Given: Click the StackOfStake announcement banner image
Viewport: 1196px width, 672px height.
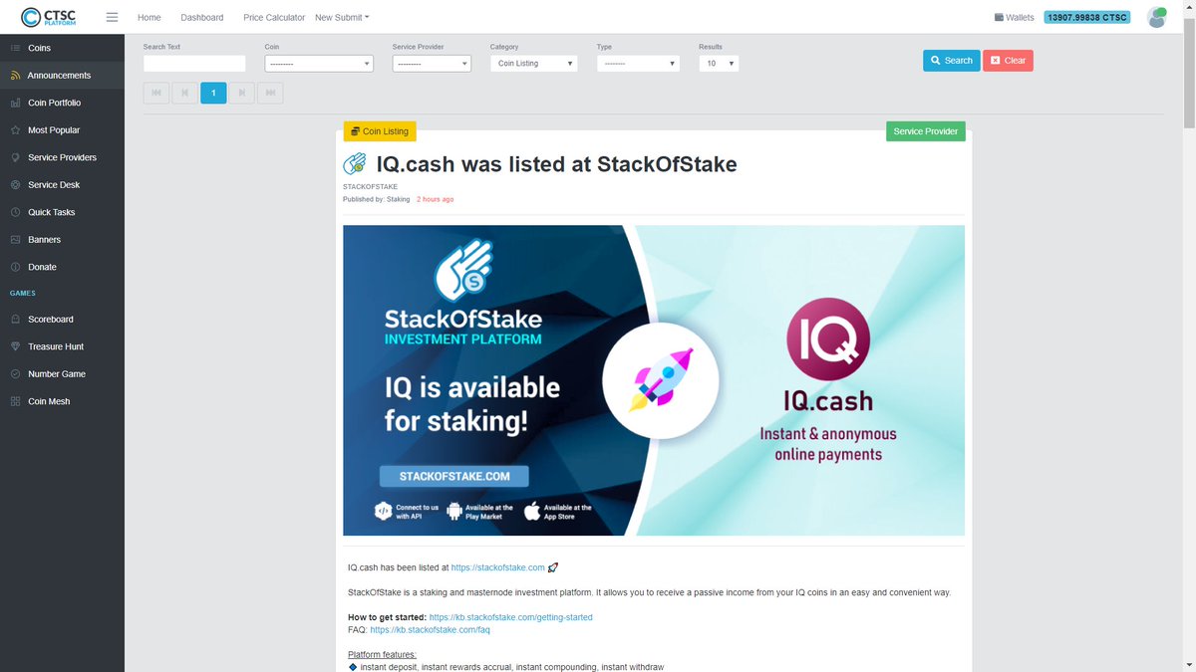Looking at the screenshot, I should point(654,380).
